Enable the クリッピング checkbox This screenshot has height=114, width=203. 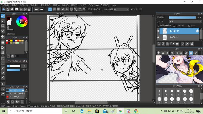pos(174,26)
